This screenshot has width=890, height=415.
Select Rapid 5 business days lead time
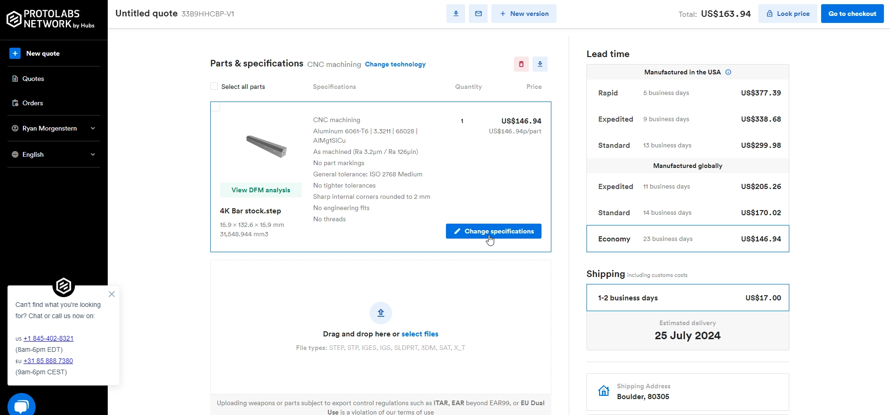click(688, 93)
